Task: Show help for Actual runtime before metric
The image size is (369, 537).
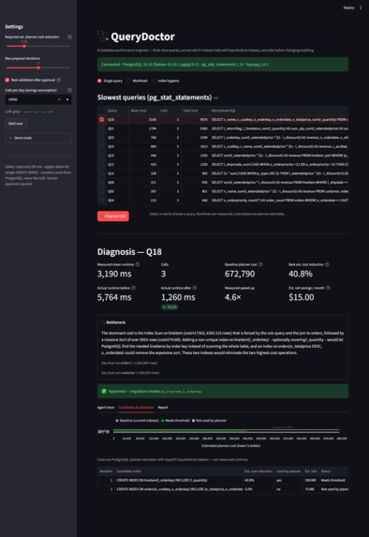Action: [x=134, y=288]
